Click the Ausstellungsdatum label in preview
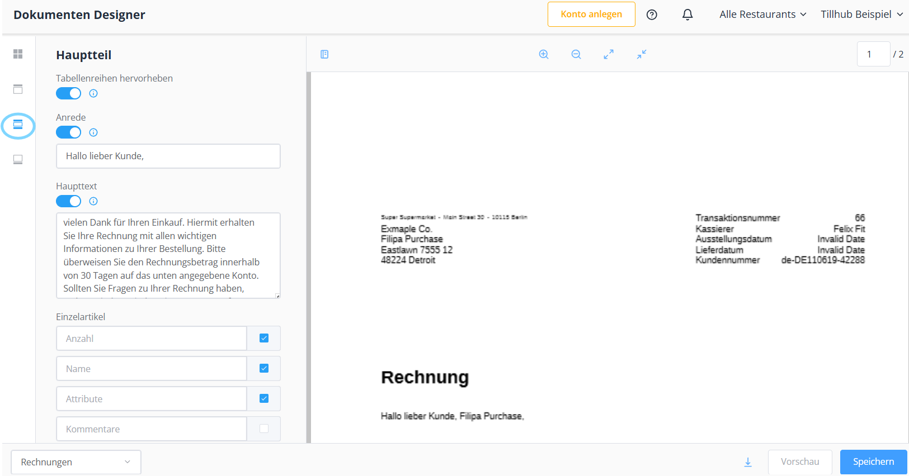Viewport: 909px width, 476px height. (733, 239)
